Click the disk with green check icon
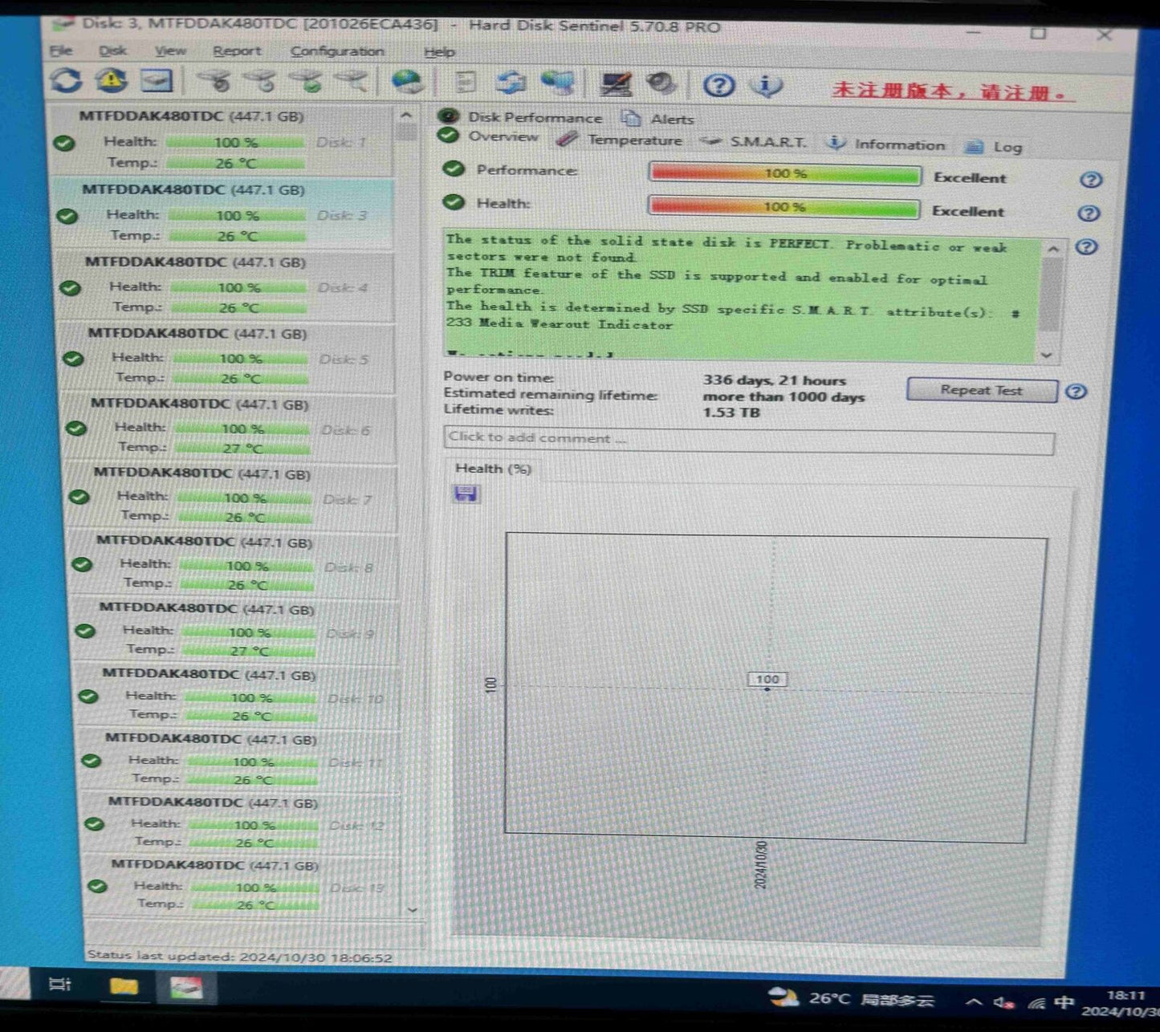Viewport: 1160px width, 1032px height. [306, 80]
